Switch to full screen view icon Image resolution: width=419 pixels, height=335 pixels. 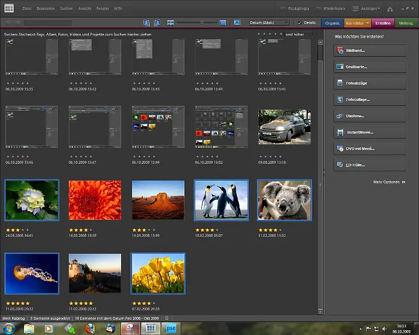[237, 23]
